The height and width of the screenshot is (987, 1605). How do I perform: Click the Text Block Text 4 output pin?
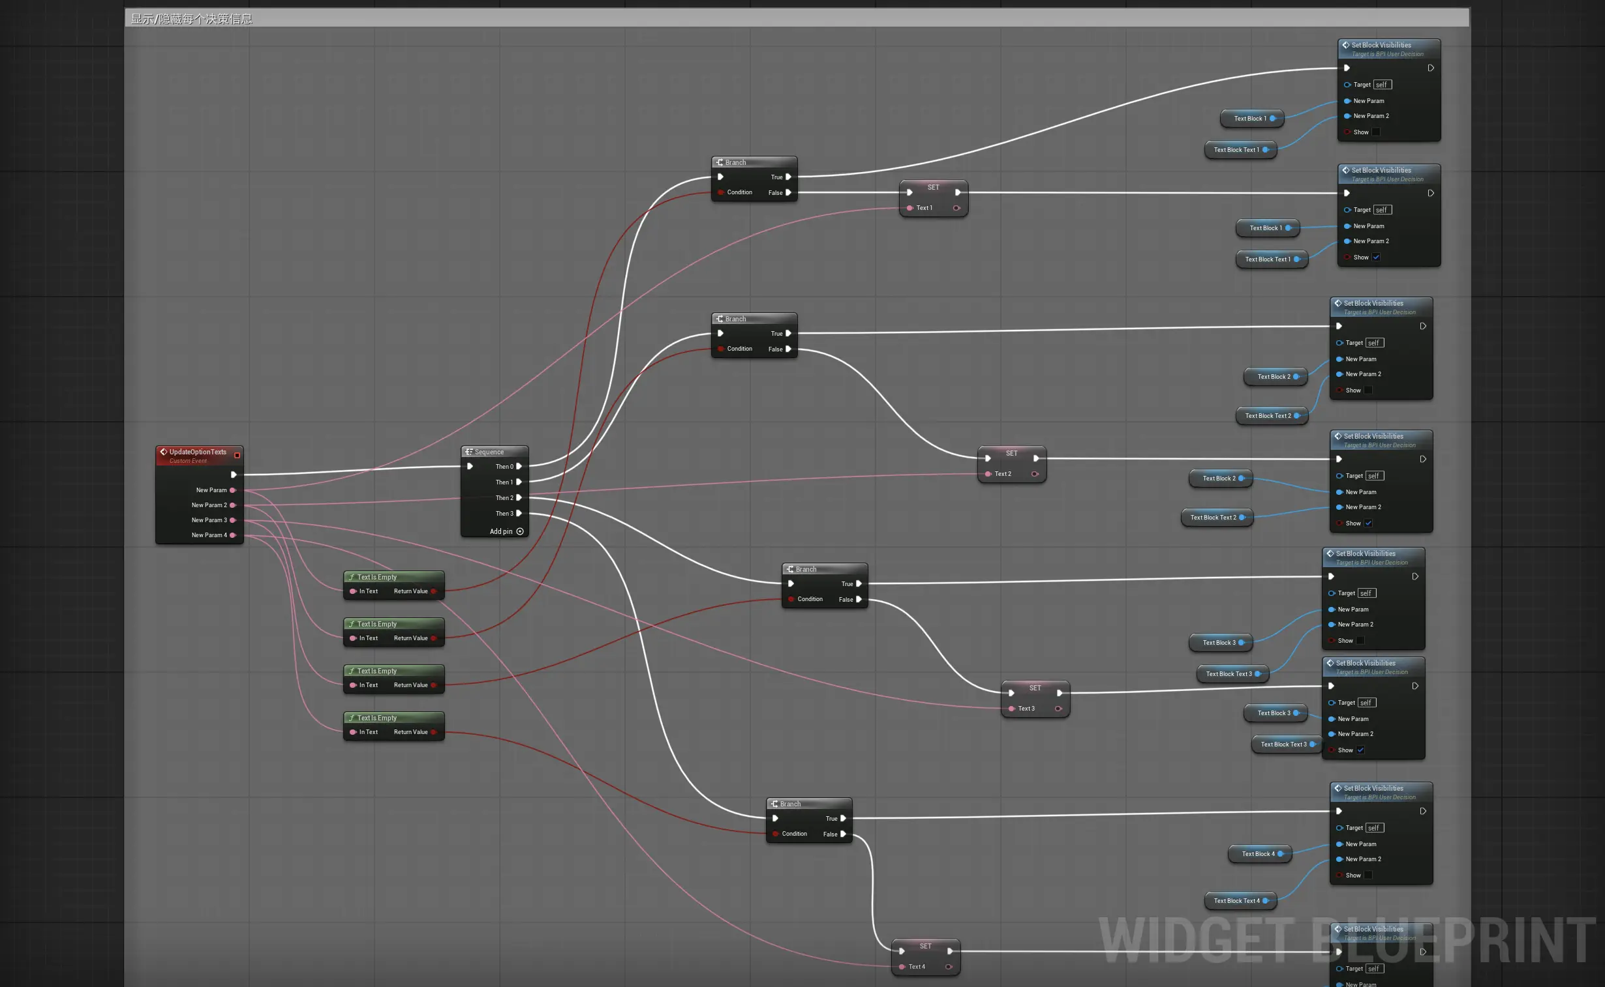(x=1265, y=900)
